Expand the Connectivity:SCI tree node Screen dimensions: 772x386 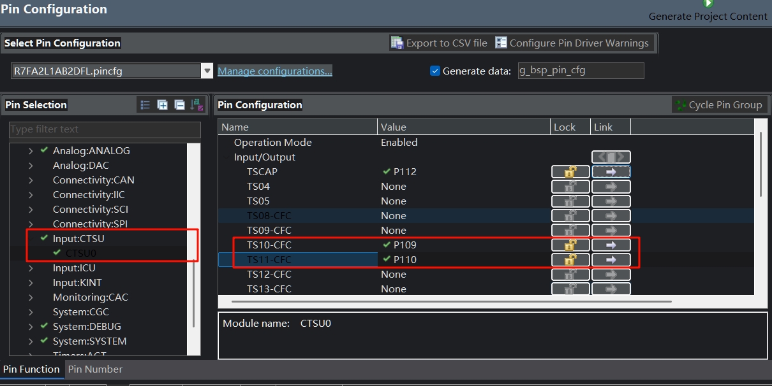pos(31,210)
